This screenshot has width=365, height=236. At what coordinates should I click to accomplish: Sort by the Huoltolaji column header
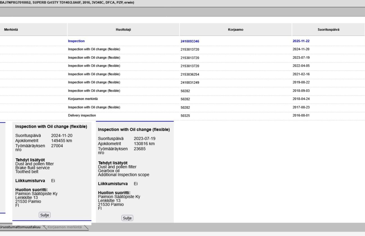click(123, 29)
